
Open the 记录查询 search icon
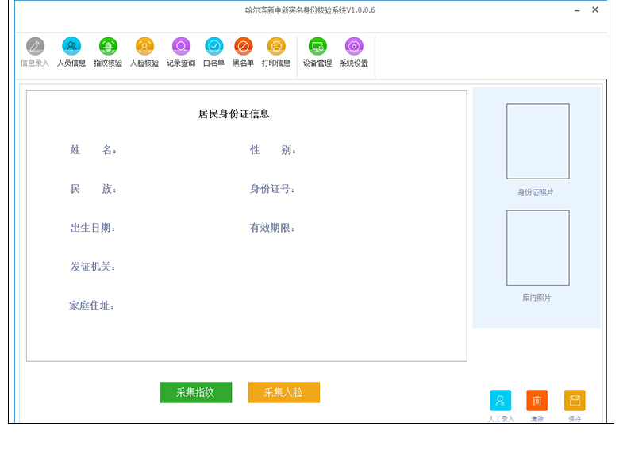(x=181, y=46)
